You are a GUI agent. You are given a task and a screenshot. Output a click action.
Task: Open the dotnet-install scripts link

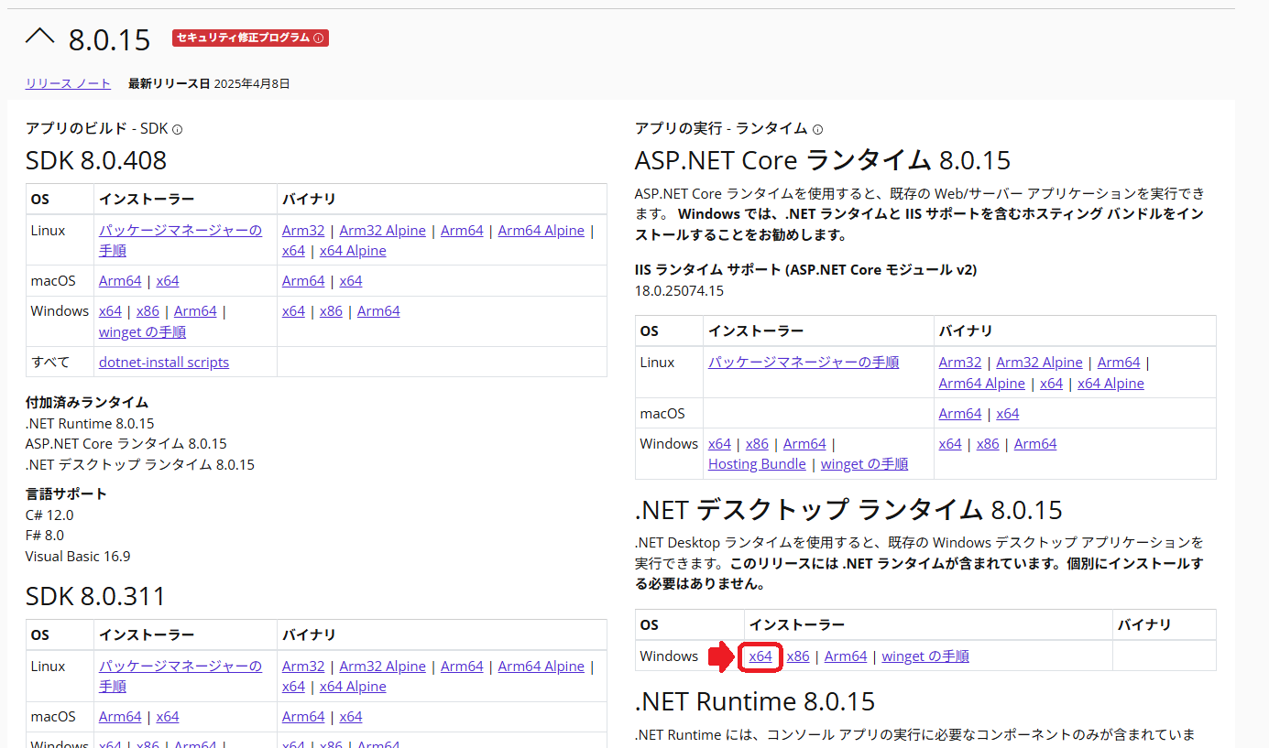pos(164,363)
